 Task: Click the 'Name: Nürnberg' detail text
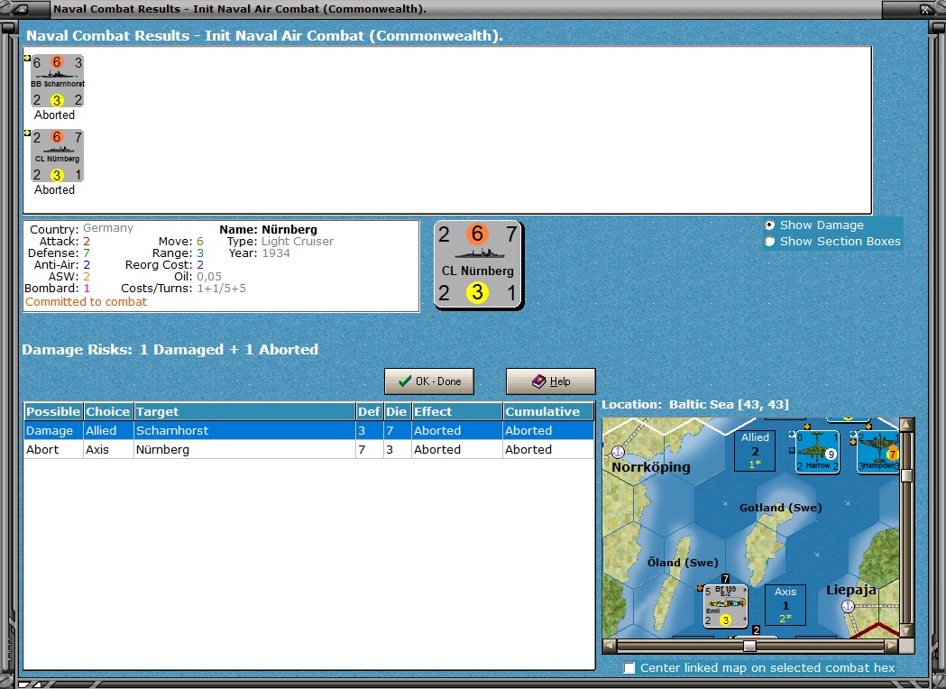click(x=268, y=229)
